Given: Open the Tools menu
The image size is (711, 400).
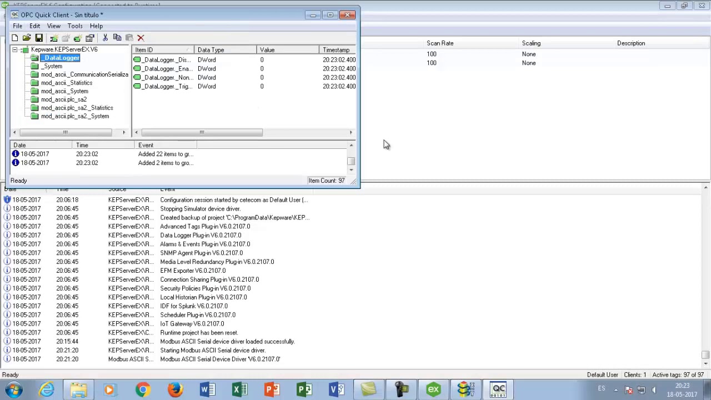Looking at the screenshot, I should (75, 26).
